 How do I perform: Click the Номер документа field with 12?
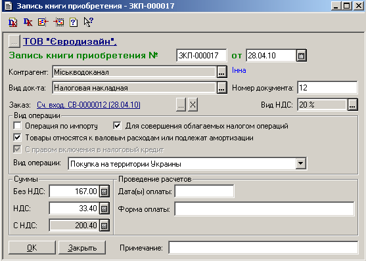click(327, 88)
